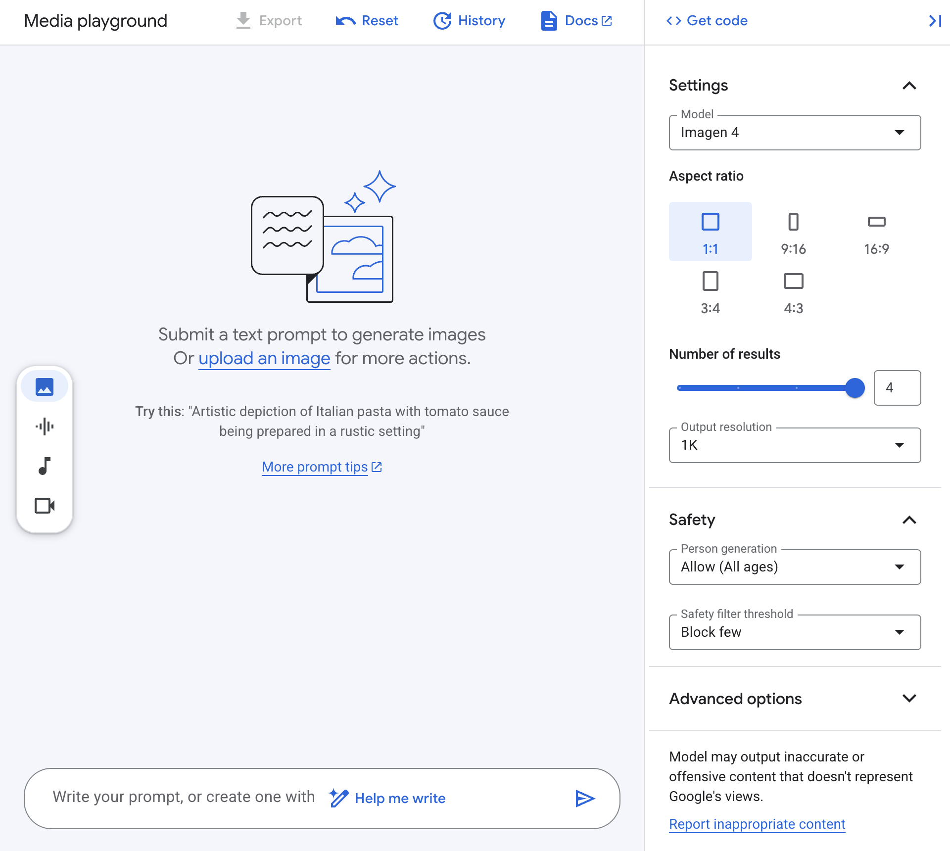
Task: Choose the 9:16 aspect ratio
Action: click(793, 232)
